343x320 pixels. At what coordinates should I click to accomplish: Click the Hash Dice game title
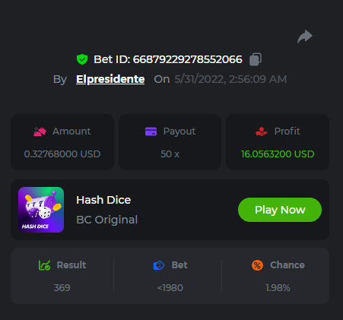pos(103,200)
